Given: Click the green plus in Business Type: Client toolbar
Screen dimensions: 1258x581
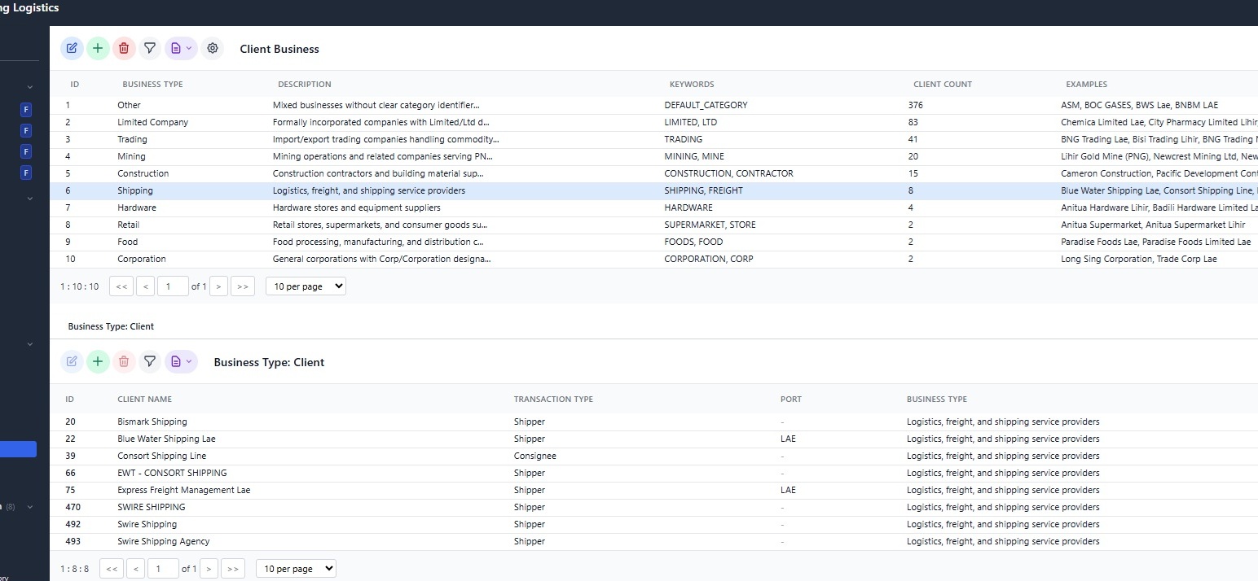Looking at the screenshot, I should 98,362.
